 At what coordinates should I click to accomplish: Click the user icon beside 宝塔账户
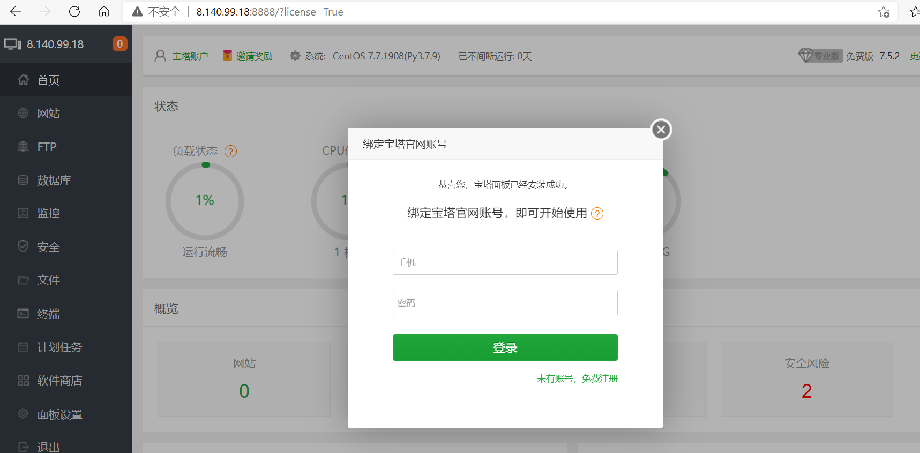160,56
